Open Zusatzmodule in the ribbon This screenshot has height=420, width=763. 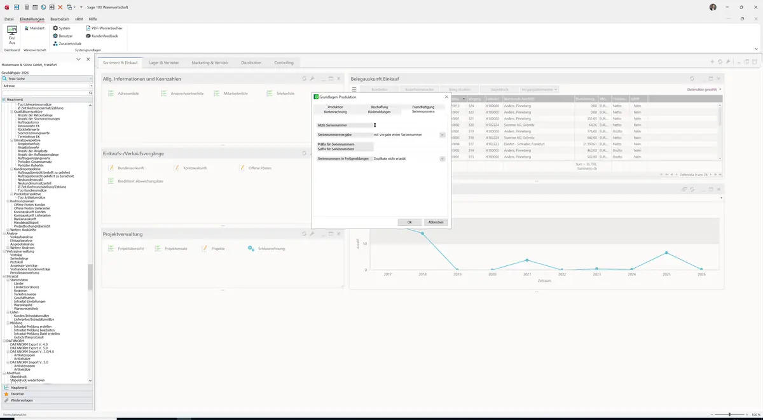tap(67, 43)
